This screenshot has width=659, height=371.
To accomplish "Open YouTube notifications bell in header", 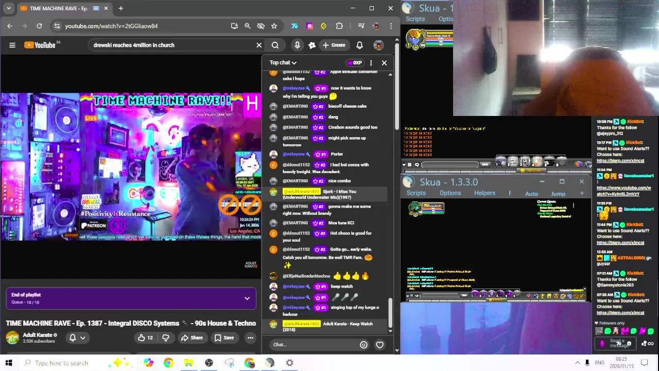I will tap(359, 45).
